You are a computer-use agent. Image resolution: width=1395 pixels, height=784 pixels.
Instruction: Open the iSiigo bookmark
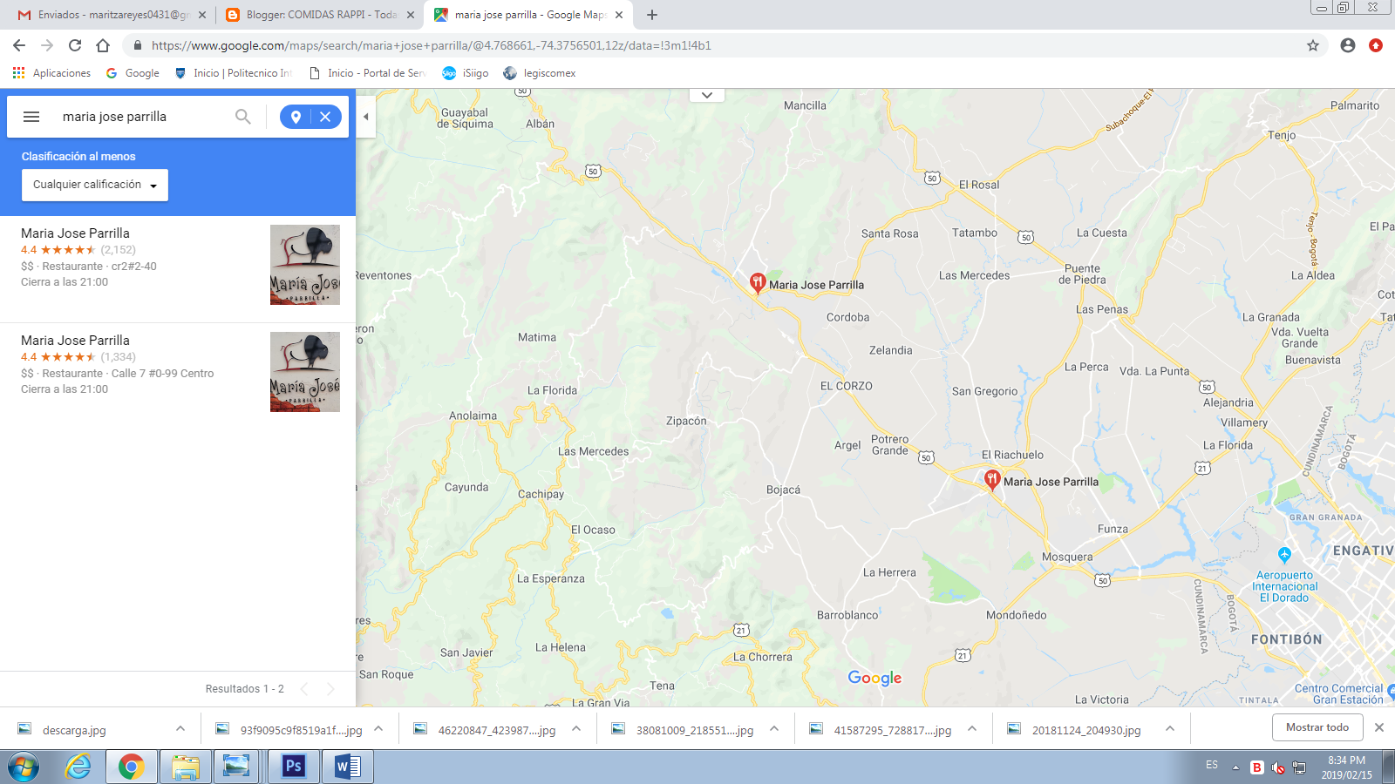point(466,73)
